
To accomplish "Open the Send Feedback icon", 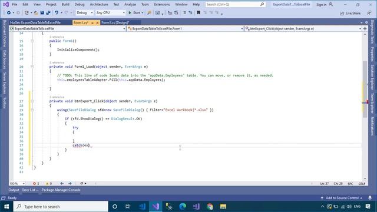I will (x=369, y=13).
